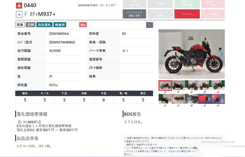Click the 出品店申告 heading

point(28,138)
